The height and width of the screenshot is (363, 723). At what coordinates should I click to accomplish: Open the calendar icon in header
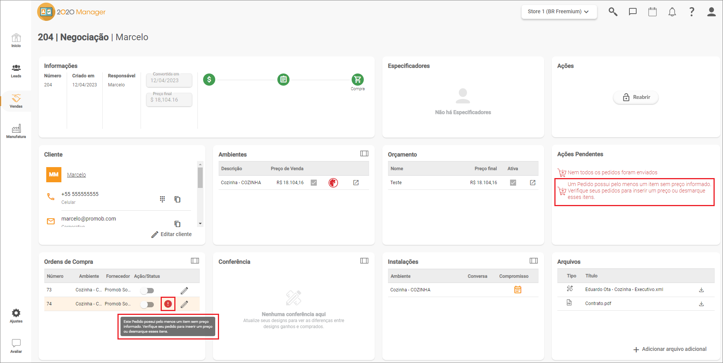(652, 12)
